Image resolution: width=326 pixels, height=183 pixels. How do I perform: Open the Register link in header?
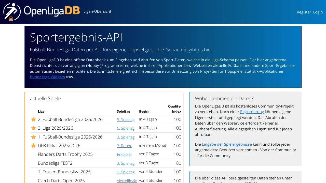pyautogui.click(x=304, y=12)
